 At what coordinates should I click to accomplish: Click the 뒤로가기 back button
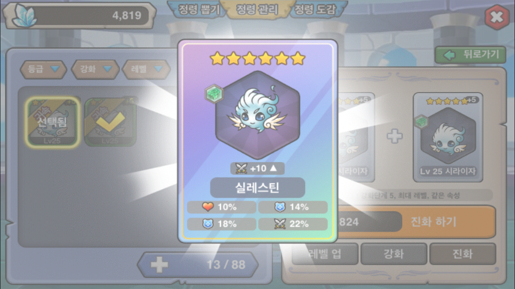point(470,55)
